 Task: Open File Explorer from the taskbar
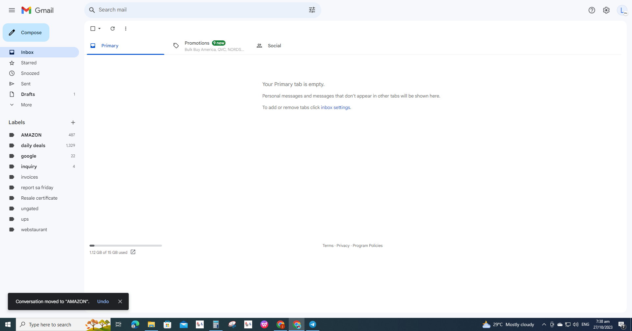(x=151, y=324)
